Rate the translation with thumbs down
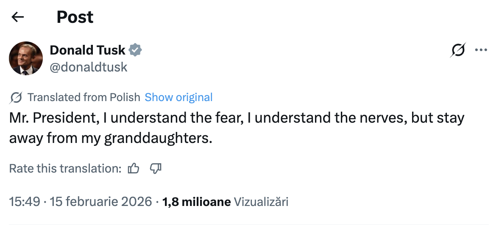This screenshot has height=225, width=502. click(156, 169)
